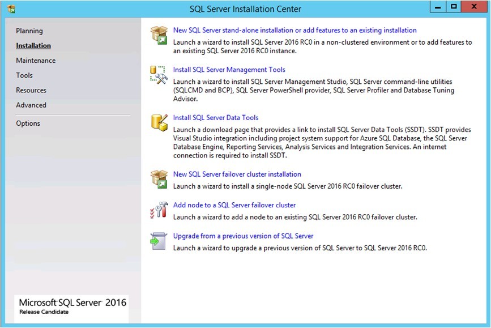Open the Planning section

[x=29, y=31]
